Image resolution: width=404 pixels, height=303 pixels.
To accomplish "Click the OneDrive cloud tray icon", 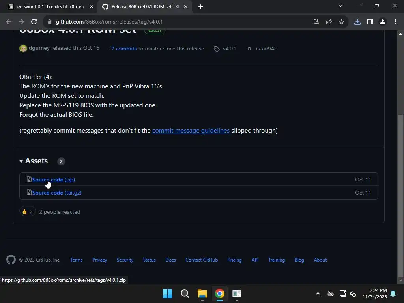I will [x=331, y=294].
